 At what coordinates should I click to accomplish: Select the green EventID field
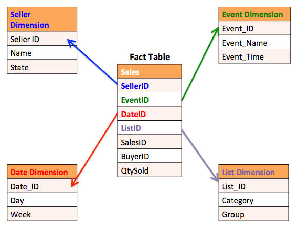pos(150,100)
